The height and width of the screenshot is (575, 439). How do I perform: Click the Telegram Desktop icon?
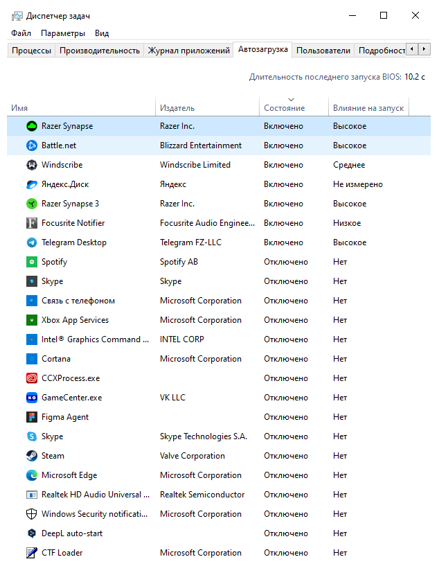pos(32,242)
